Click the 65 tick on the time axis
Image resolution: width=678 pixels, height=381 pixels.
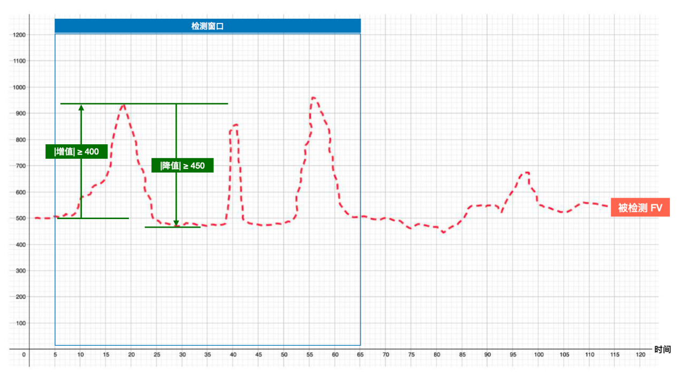tap(361, 355)
